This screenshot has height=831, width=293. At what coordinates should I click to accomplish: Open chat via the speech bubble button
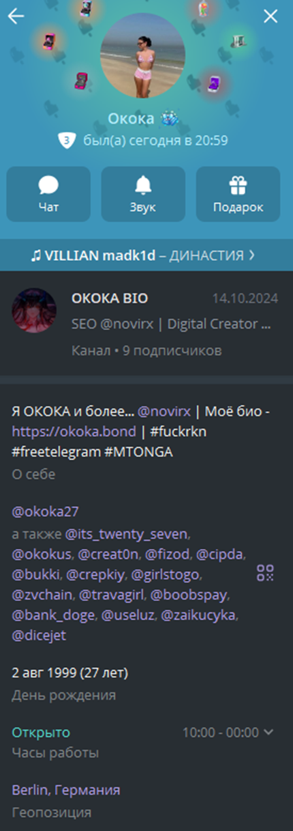coord(48,194)
